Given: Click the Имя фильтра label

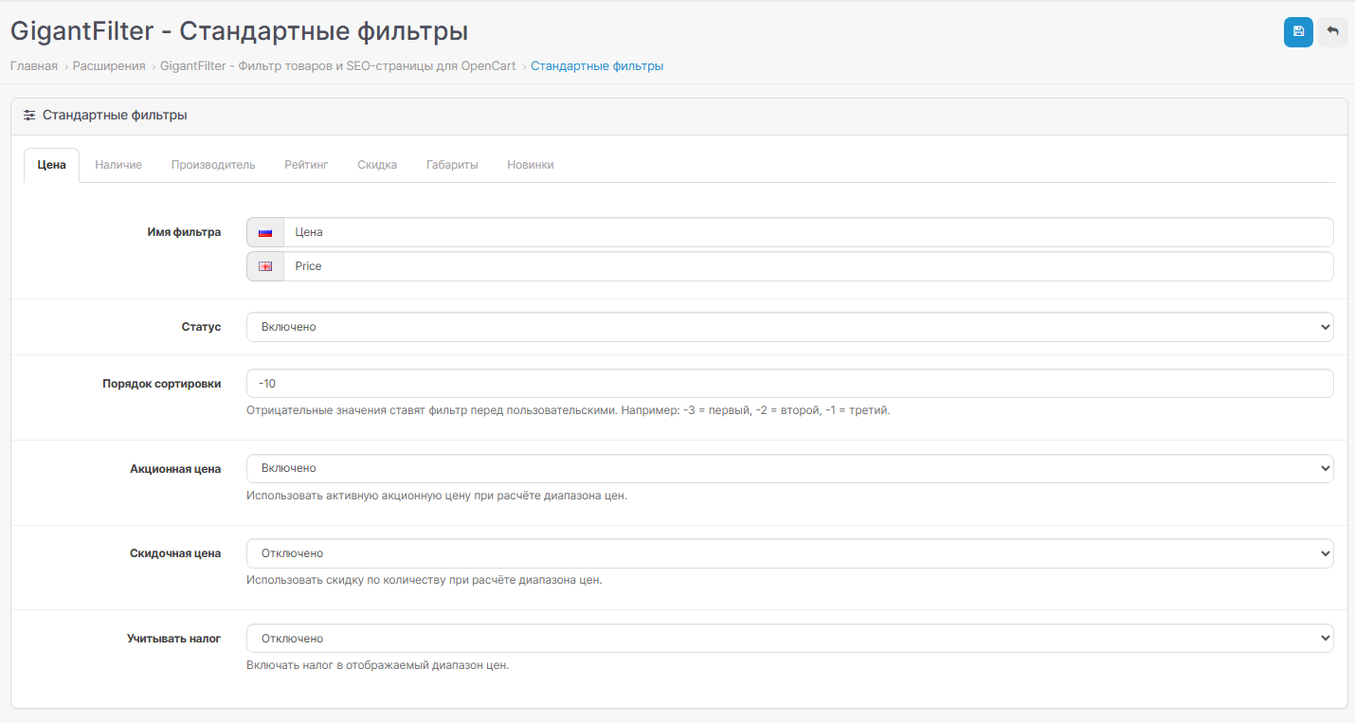Looking at the screenshot, I should pyautogui.click(x=184, y=232).
